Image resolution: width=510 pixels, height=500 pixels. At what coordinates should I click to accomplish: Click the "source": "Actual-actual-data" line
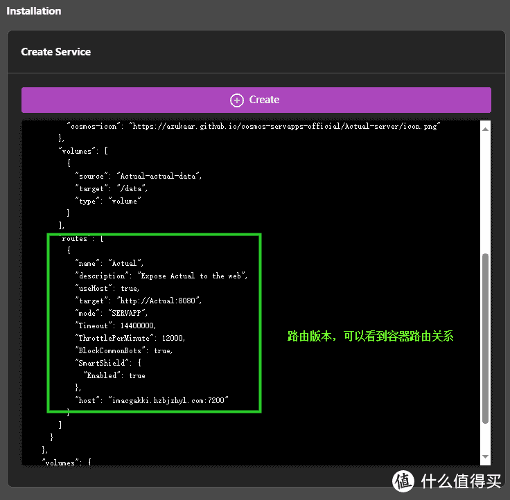coord(138,176)
